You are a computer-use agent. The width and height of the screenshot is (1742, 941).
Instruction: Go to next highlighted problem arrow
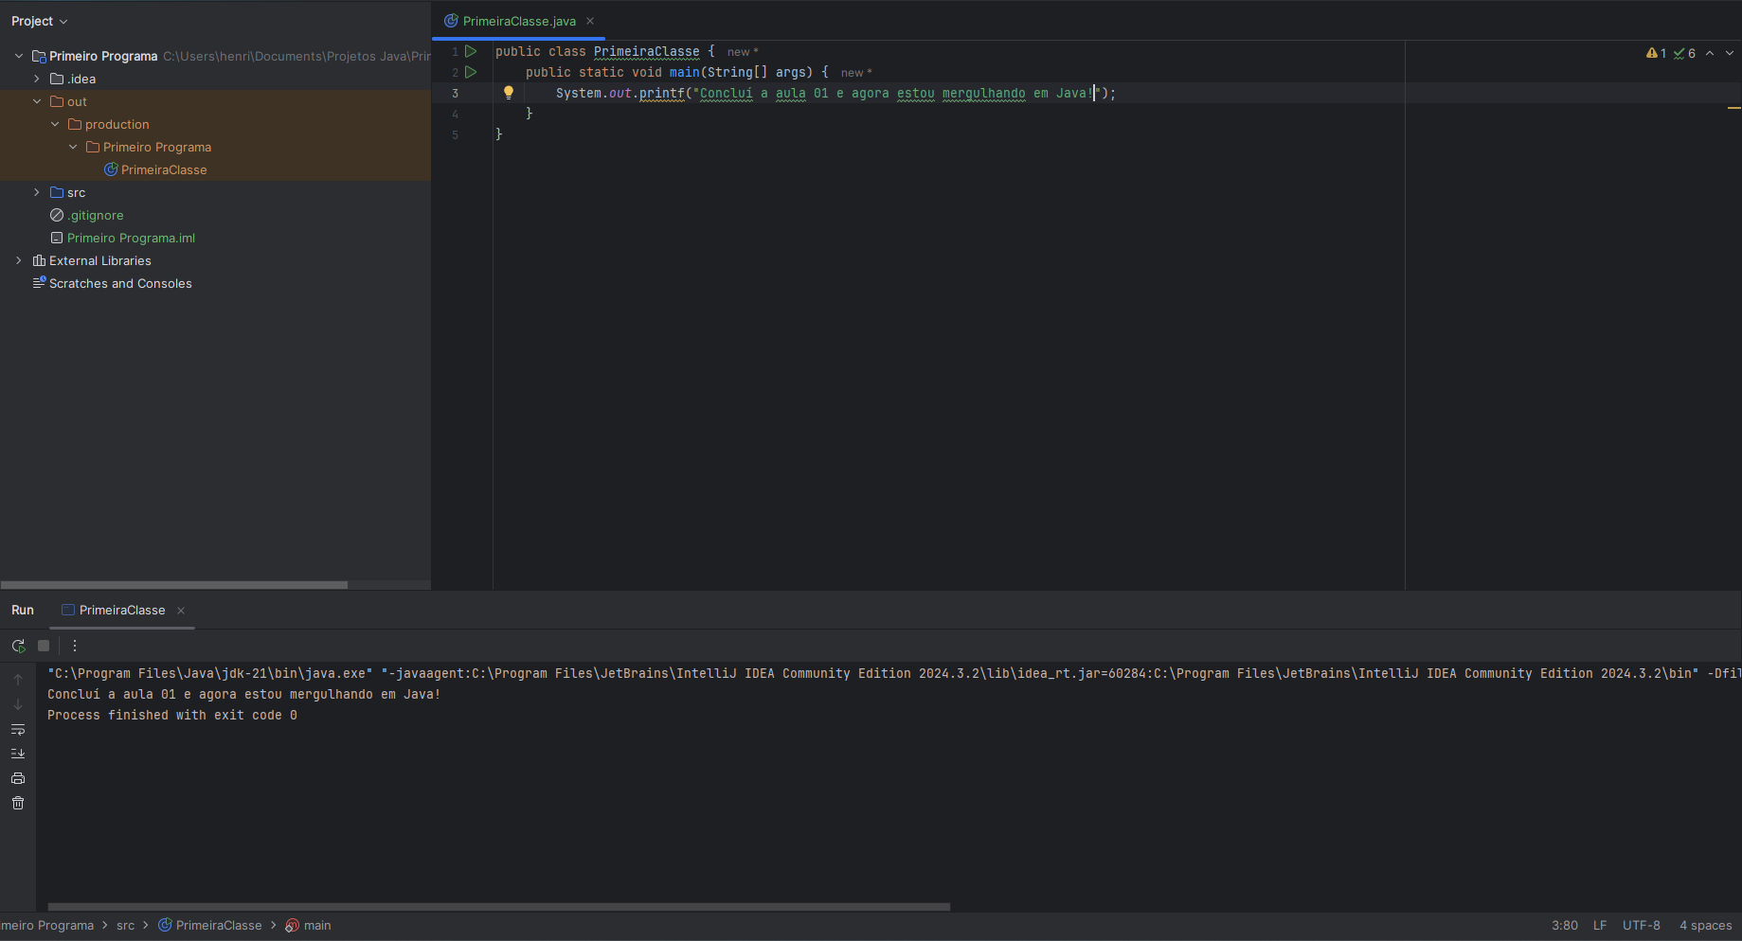pos(1730,53)
